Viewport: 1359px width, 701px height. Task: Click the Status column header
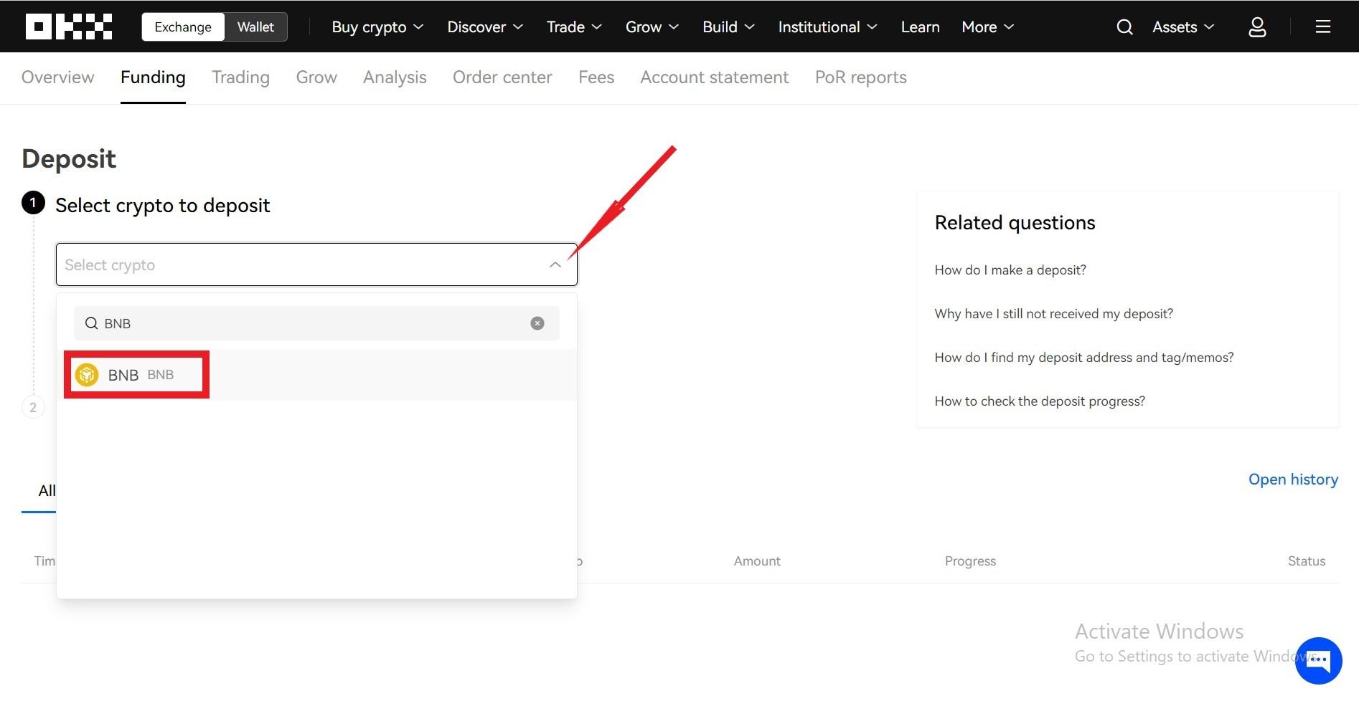pyautogui.click(x=1307, y=561)
